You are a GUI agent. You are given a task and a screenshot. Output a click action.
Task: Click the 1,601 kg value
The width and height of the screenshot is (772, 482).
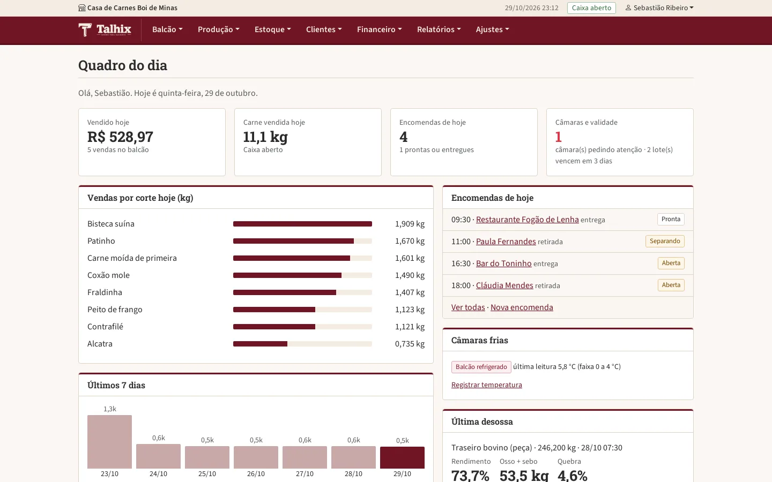click(410, 258)
